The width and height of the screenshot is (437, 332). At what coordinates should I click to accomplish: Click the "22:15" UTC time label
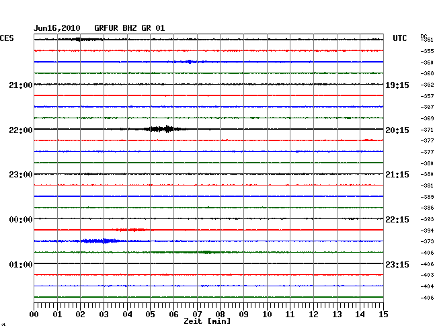[397, 220]
